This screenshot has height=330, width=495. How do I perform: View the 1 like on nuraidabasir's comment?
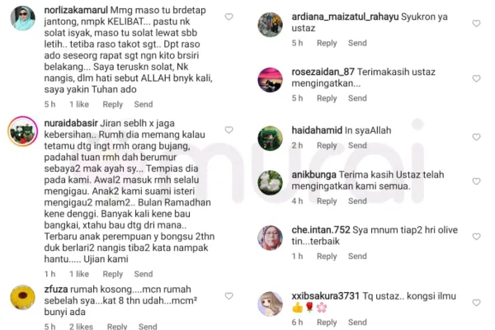coord(79,274)
